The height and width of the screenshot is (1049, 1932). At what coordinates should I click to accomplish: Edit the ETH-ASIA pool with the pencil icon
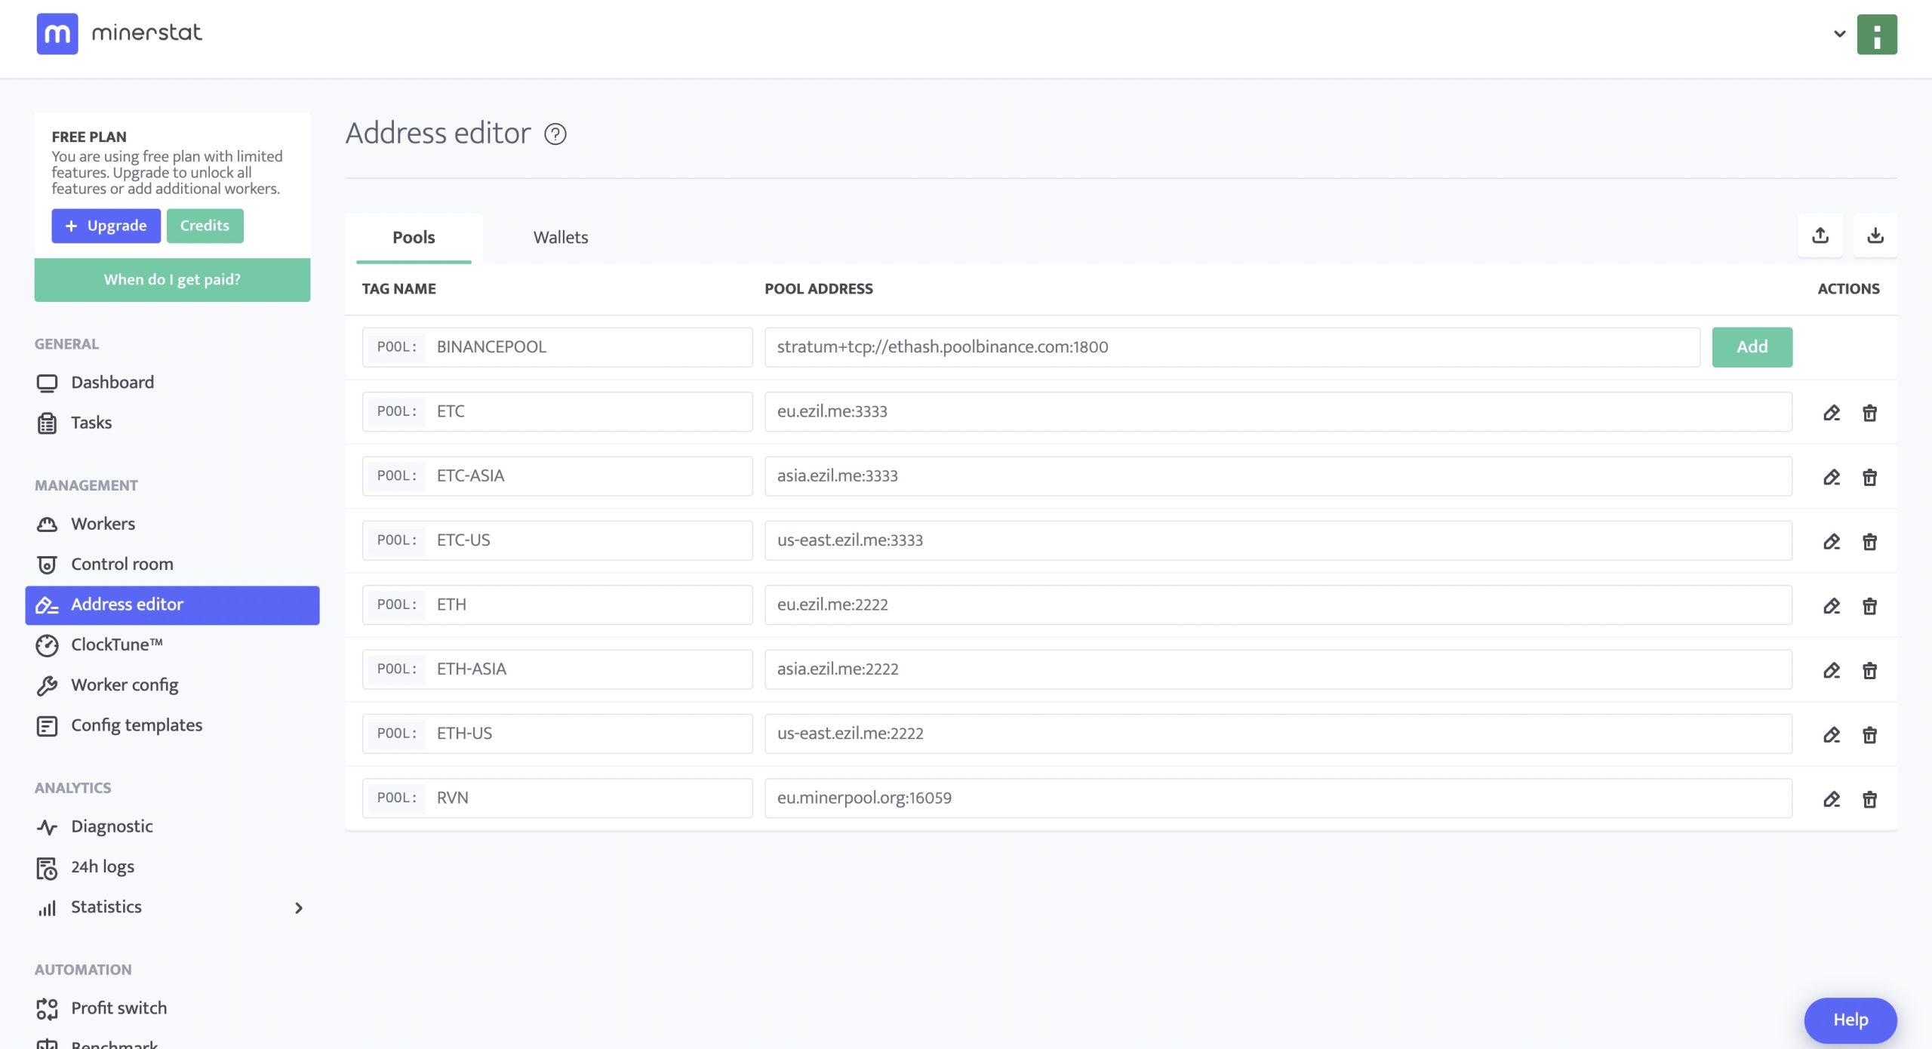(1832, 669)
